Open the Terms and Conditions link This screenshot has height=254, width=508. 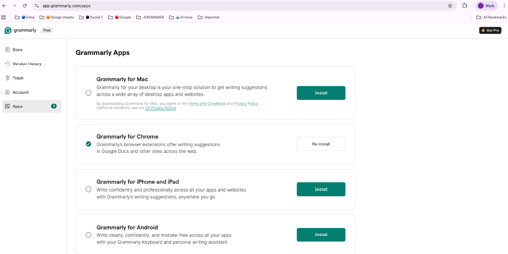(x=207, y=104)
